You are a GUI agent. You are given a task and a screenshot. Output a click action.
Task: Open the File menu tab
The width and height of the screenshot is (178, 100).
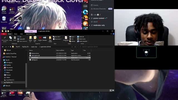(x=4, y=34)
